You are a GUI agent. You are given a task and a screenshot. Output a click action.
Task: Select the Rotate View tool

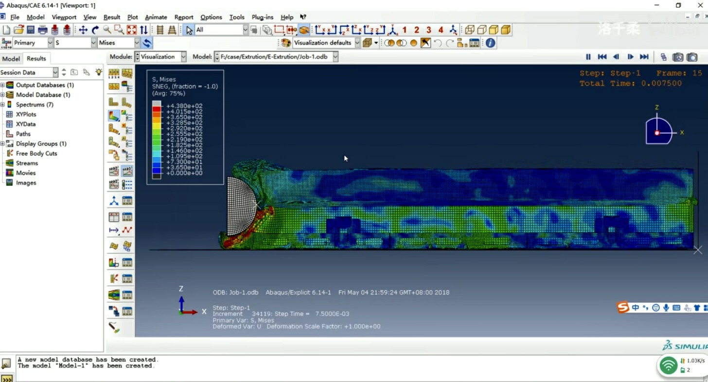click(x=95, y=30)
